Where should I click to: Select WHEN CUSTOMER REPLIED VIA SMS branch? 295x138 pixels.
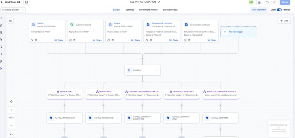pos(221,94)
